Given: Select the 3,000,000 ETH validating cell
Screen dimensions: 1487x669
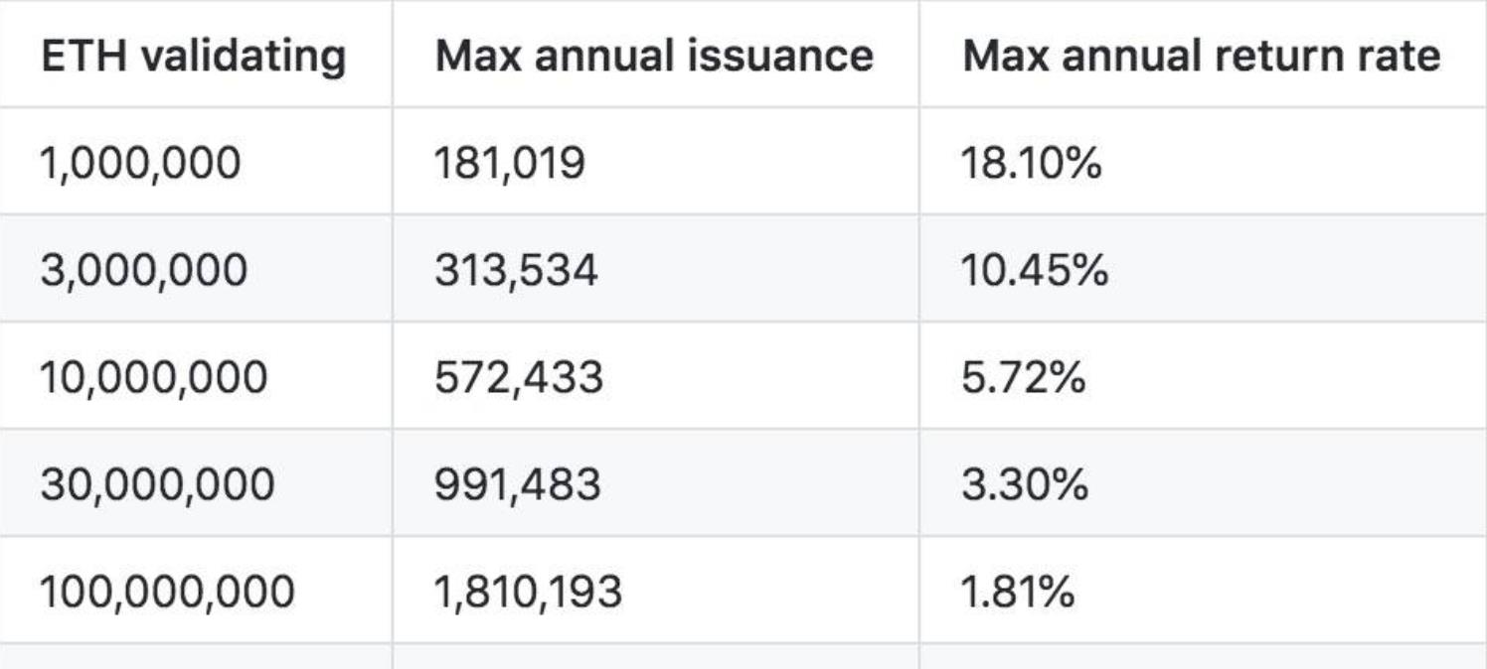Looking at the screenshot, I should pos(143,270).
